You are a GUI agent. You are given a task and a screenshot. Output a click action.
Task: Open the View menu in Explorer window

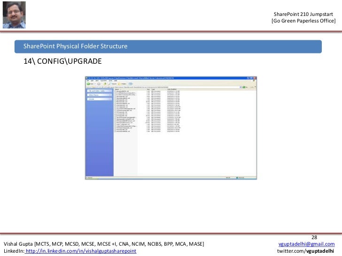[97, 81]
